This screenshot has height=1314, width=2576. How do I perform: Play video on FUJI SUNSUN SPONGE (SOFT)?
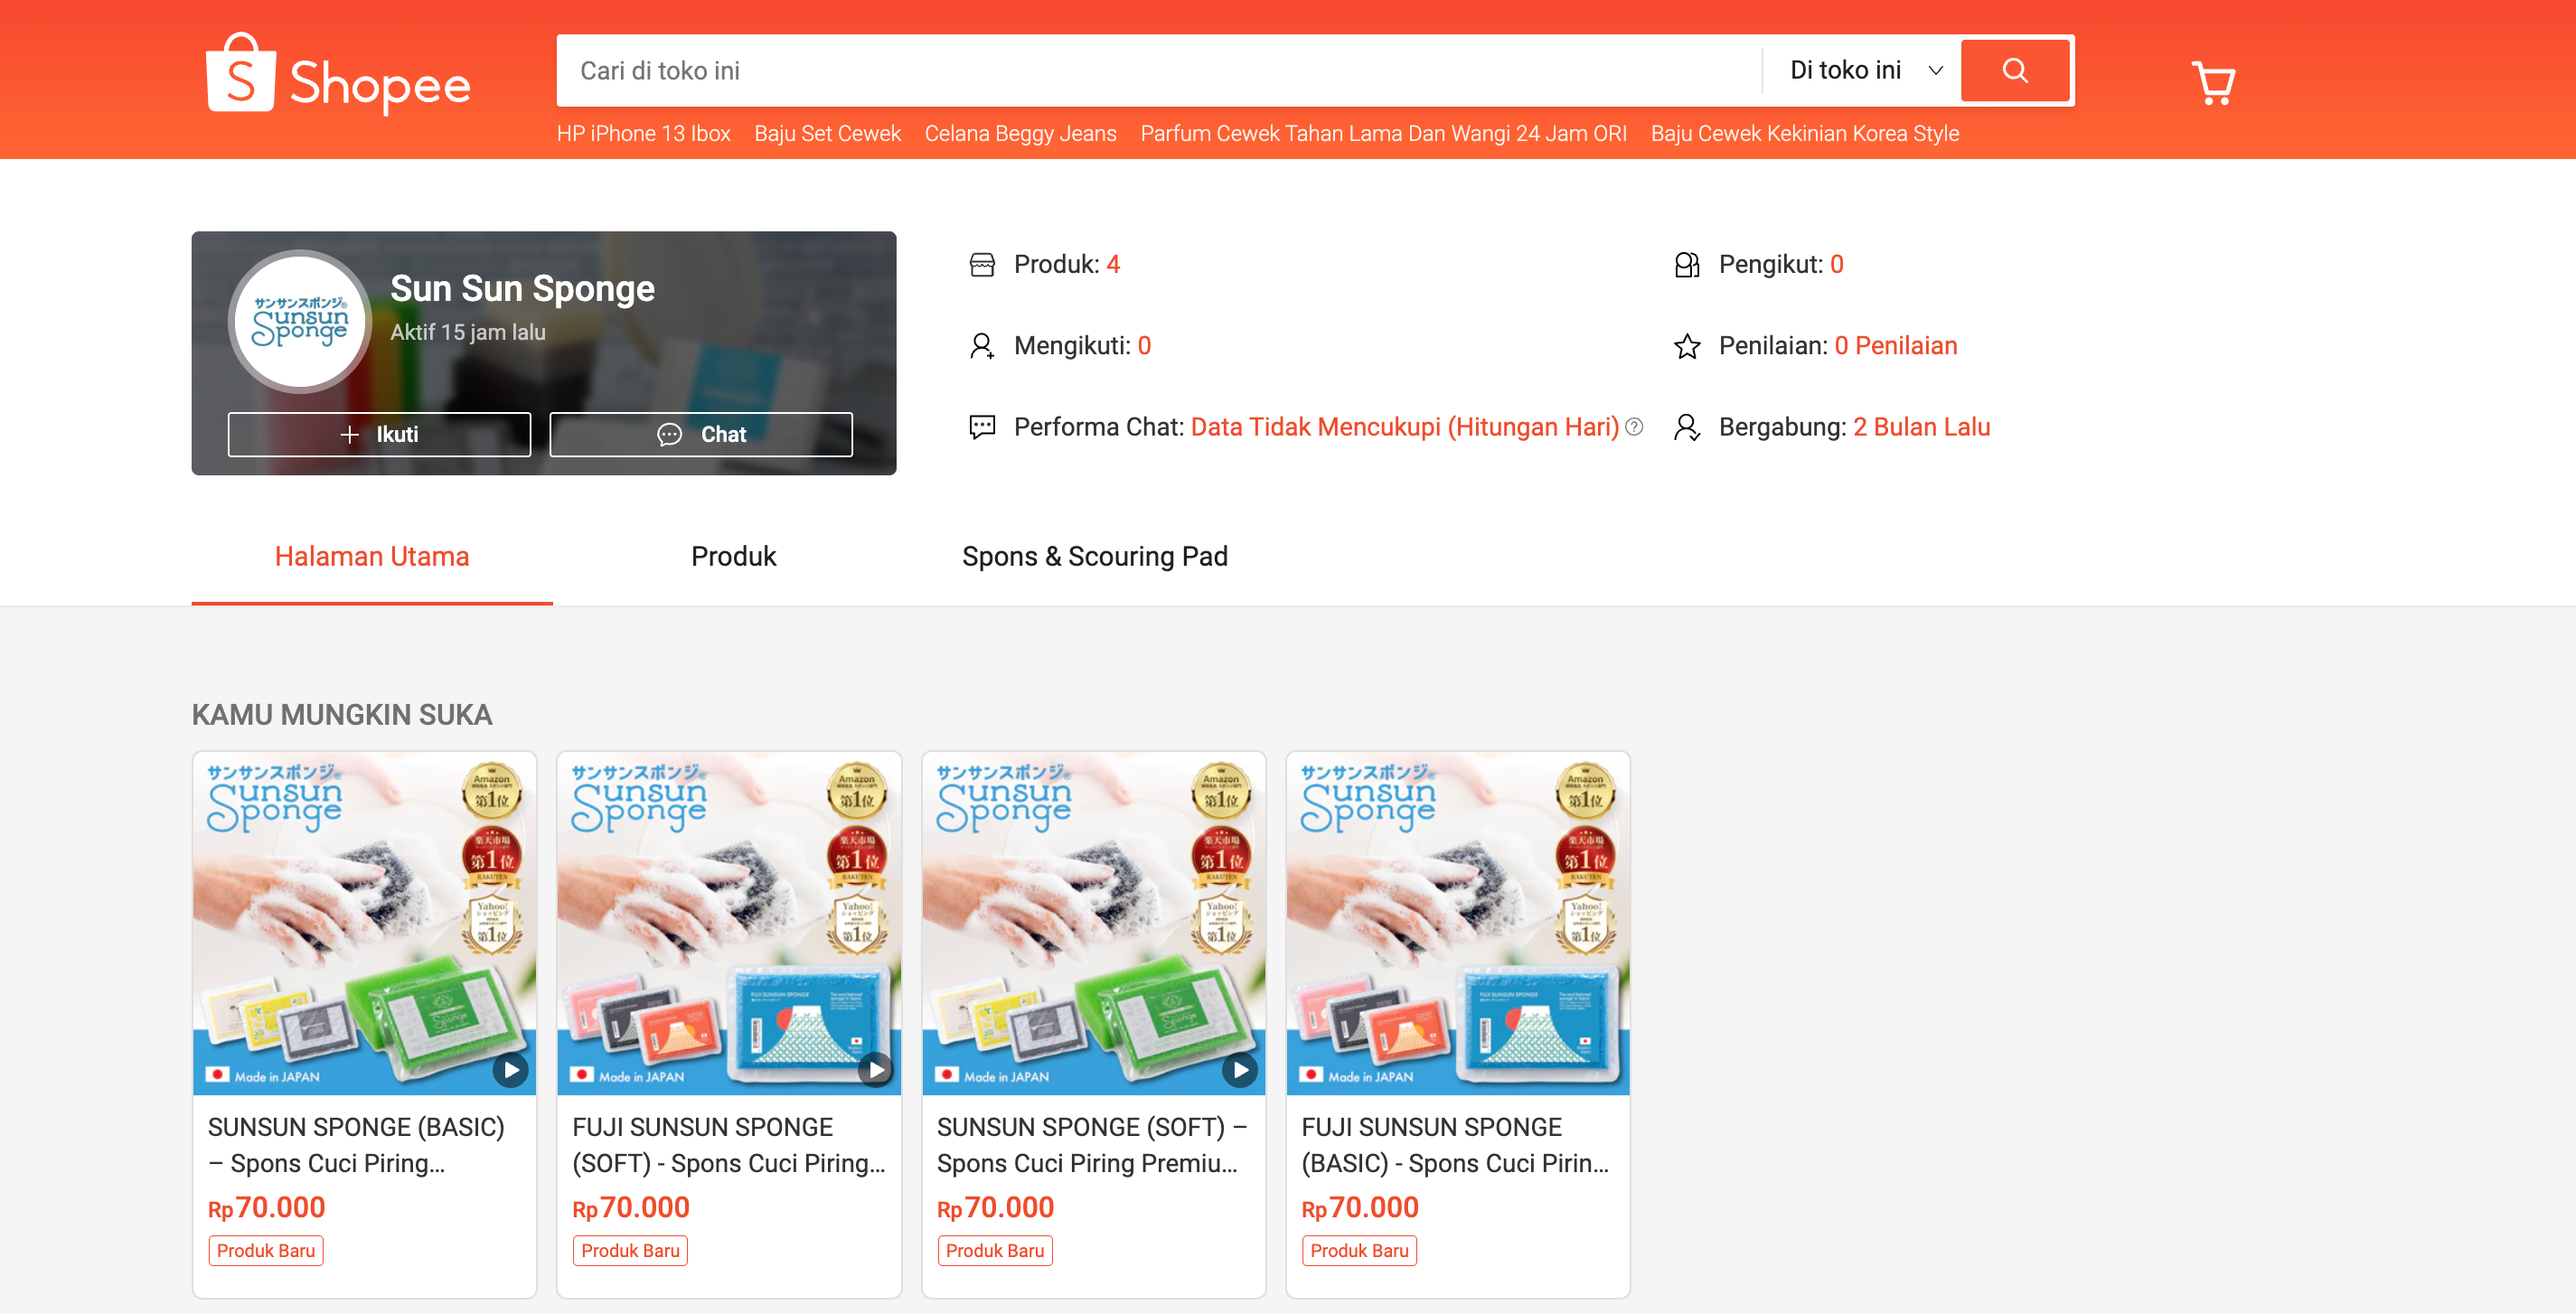click(875, 1069)
